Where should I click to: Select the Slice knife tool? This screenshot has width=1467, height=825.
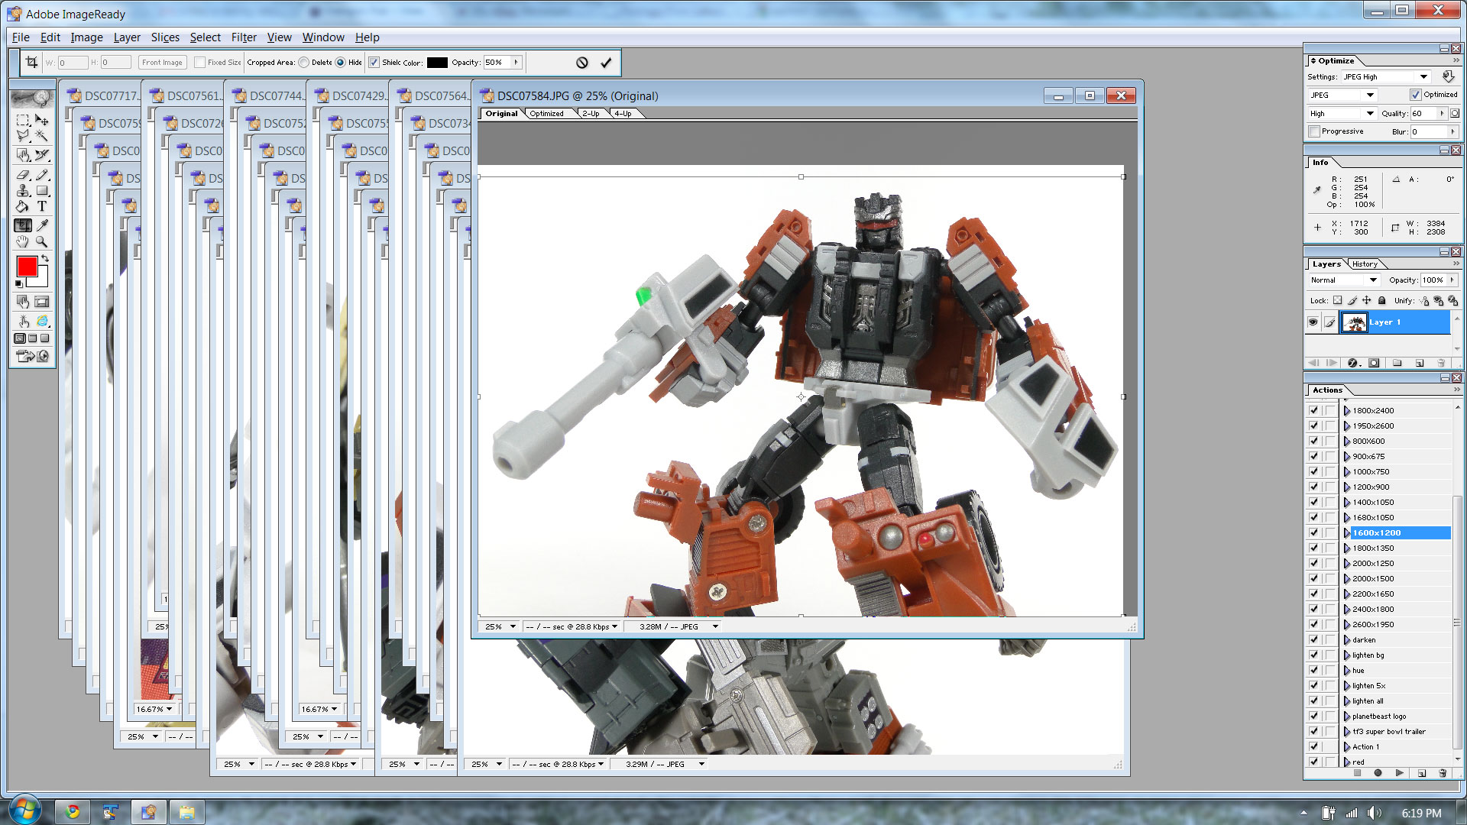coord(42,155)
